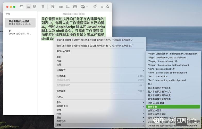Choose 将文本转换为半角文本 service
202x129 pixels.
click(x=173, y=88)
